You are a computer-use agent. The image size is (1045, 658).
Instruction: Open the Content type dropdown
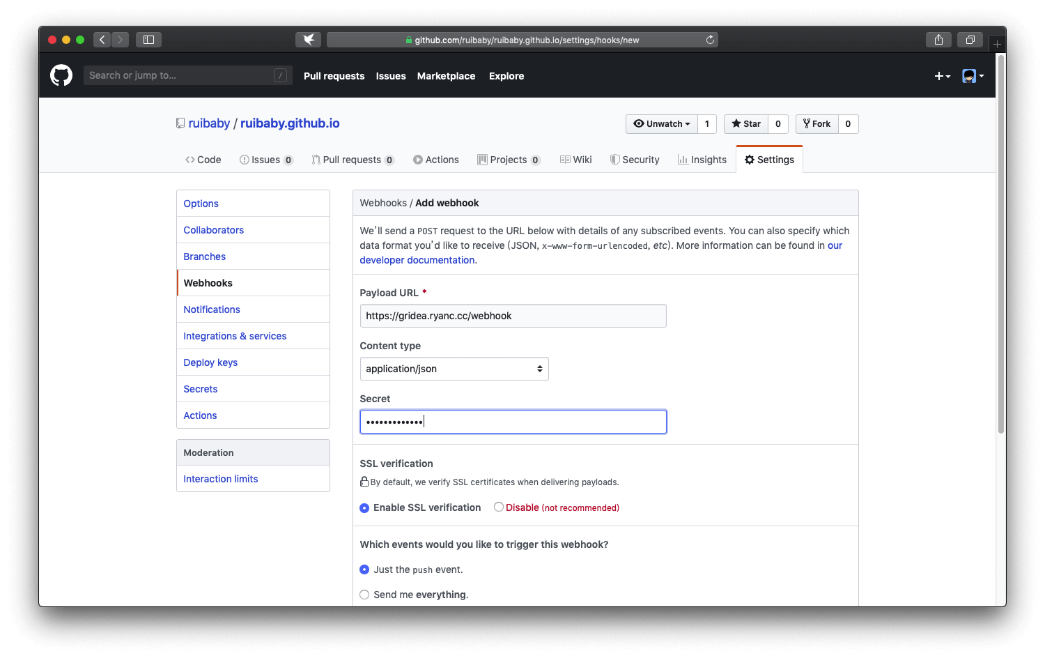(x=454, y=369)
